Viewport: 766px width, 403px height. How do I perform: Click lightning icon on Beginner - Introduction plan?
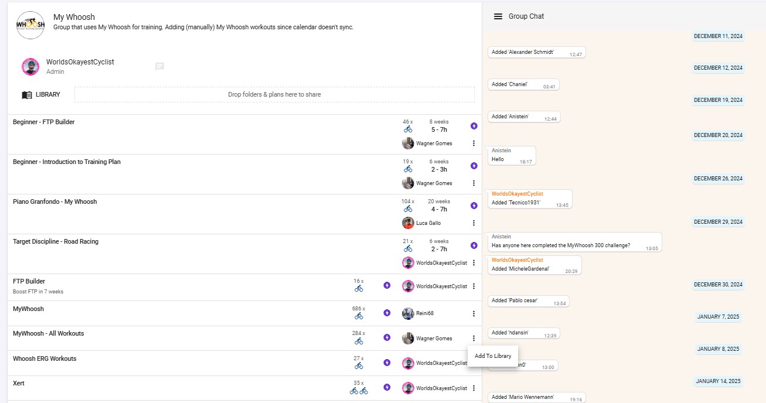click(474, 166)
